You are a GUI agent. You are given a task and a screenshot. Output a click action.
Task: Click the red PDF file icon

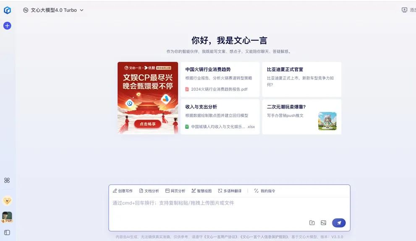(187, 89)
